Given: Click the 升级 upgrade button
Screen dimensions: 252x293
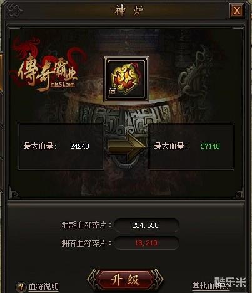Looking at the screenshot, I should point(125,280).
